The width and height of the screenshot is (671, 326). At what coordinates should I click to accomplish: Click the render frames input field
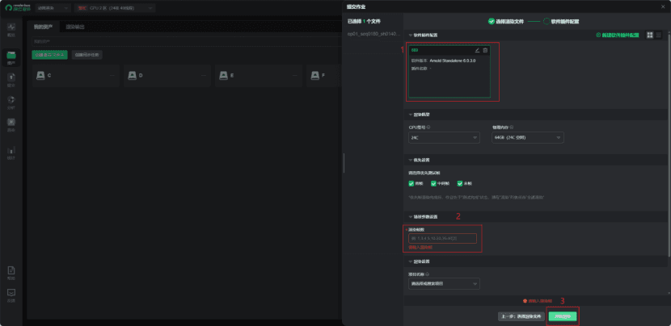point(442,238)
